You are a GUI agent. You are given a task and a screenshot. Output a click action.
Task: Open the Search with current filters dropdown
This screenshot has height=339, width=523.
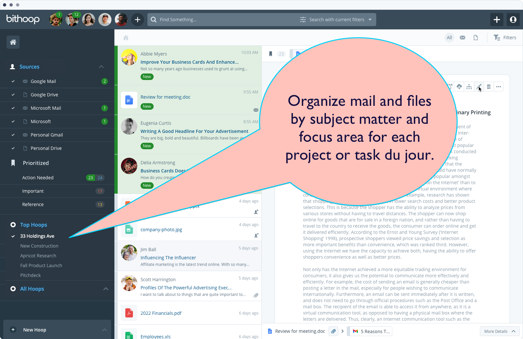point(336,20)
